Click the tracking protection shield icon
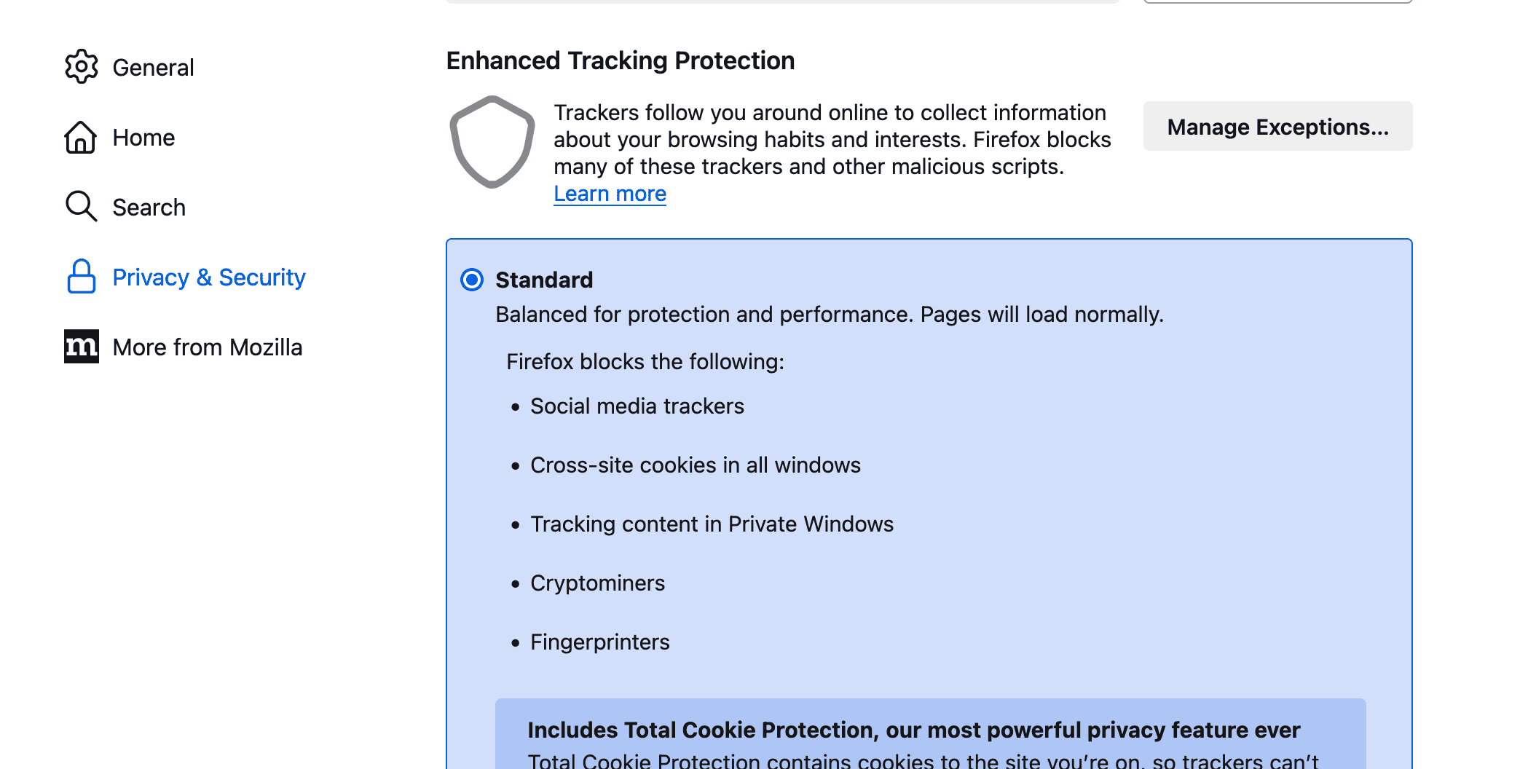Screen dimensions: 1528x769 point(492,141)
